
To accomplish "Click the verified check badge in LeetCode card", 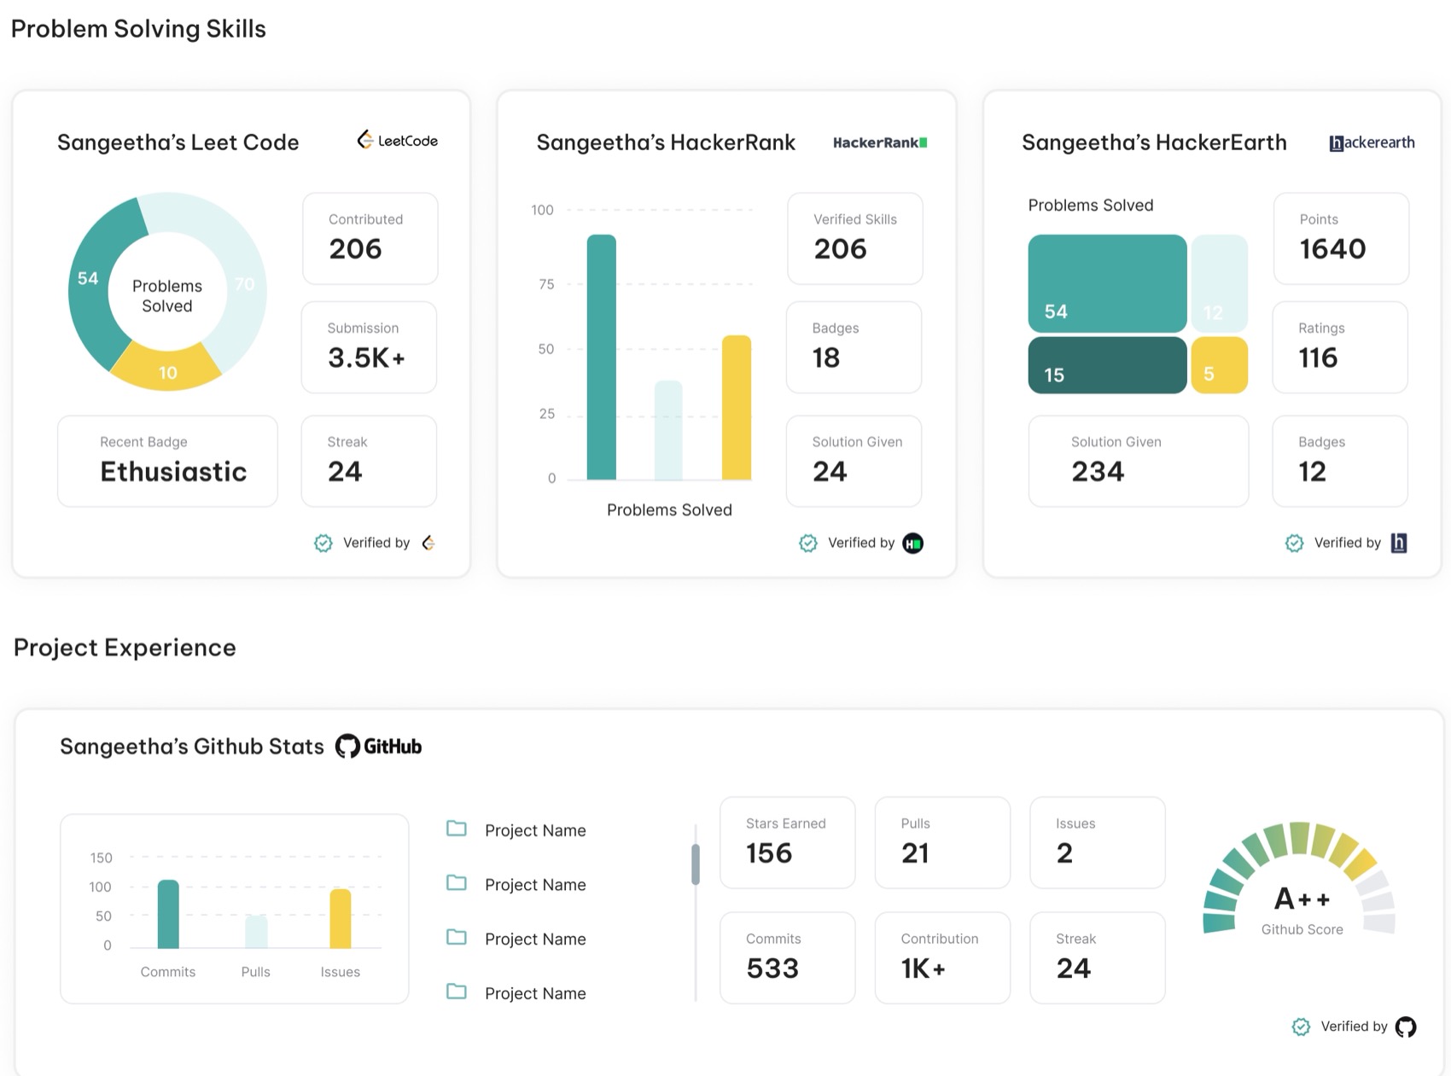I will [323, 543].
